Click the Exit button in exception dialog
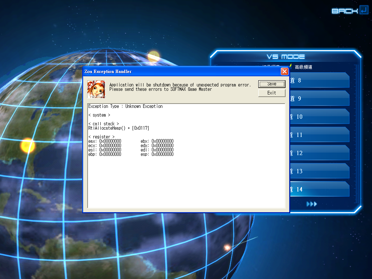Screen dimensions: 372x279 [272, 93]
